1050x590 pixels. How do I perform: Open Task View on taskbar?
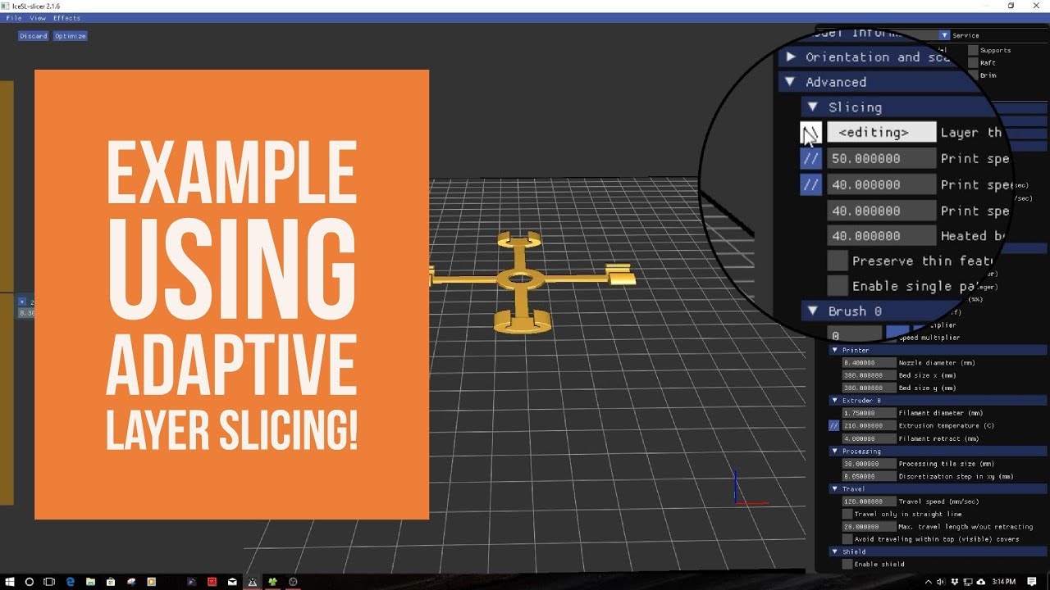[x=50, y=582]
